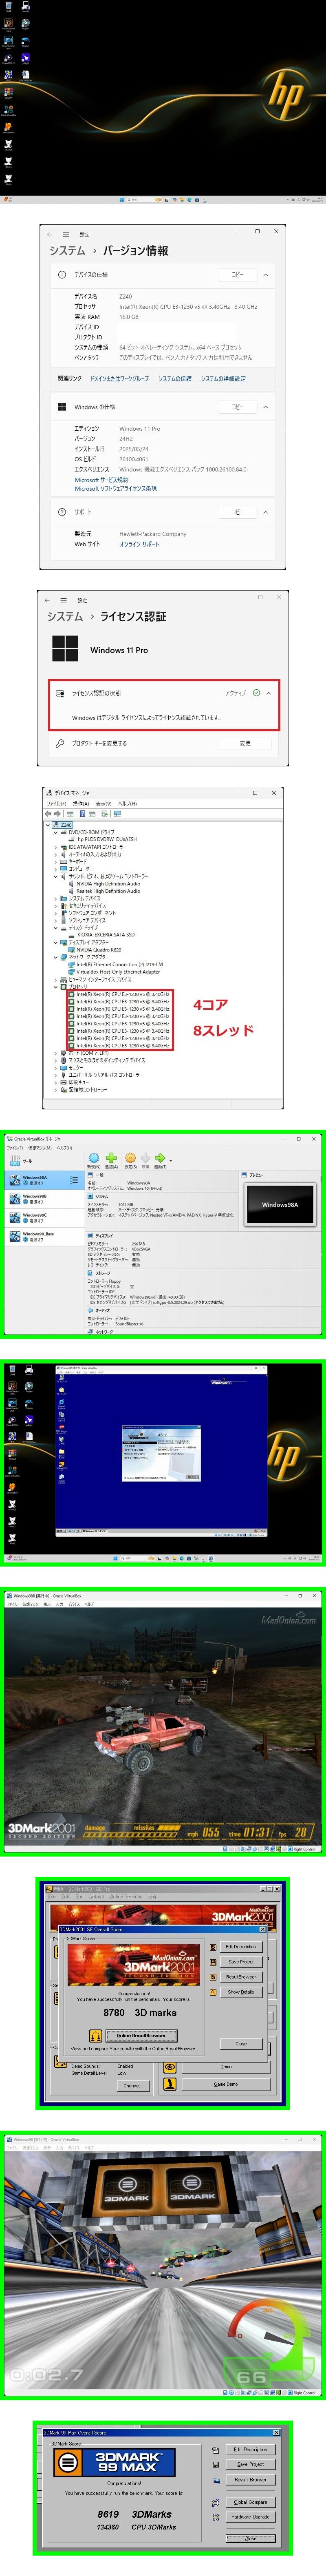Collapse the ライセンス認証の状態 row chevron
Image resolution: width=326 pixels, height=2576 pixels.
(x=268, y=693)
